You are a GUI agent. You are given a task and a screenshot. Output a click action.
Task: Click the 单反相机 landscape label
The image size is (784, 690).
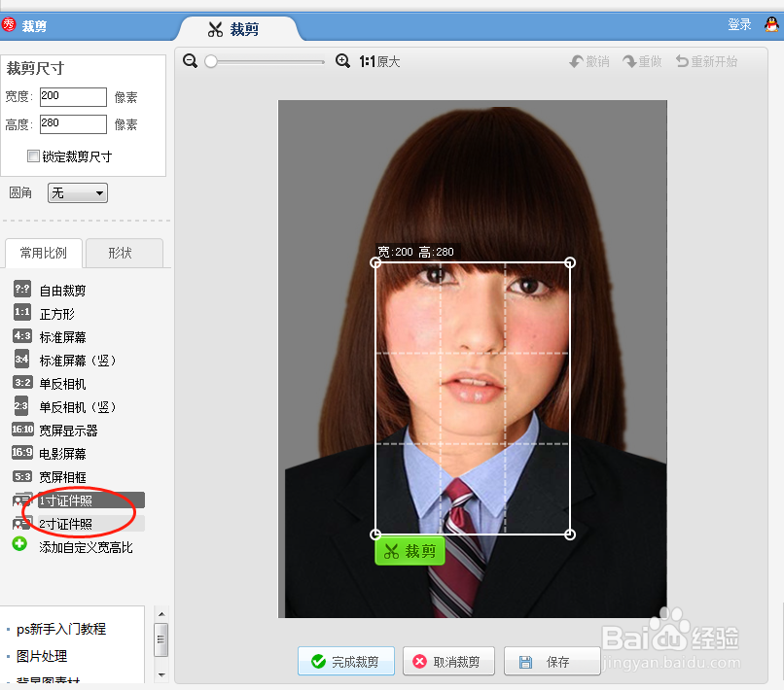coord(62,384)
